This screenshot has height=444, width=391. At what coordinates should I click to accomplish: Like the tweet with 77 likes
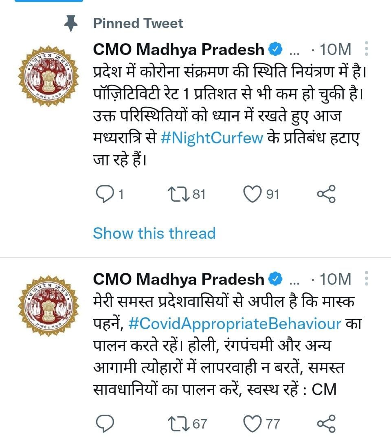pyautogui.click(x=252, y=424)
